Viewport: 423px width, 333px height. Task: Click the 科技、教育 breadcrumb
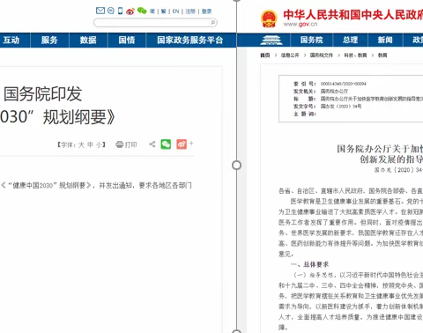[355, 55]
